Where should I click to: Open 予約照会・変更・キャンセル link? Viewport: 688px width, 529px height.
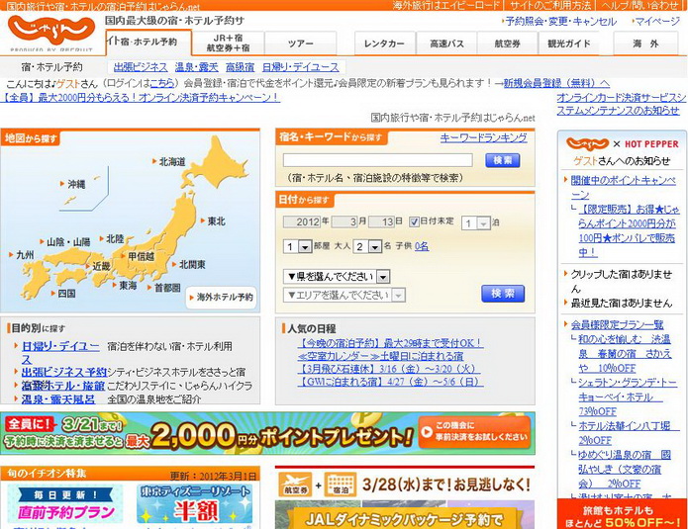pos(560,21)
